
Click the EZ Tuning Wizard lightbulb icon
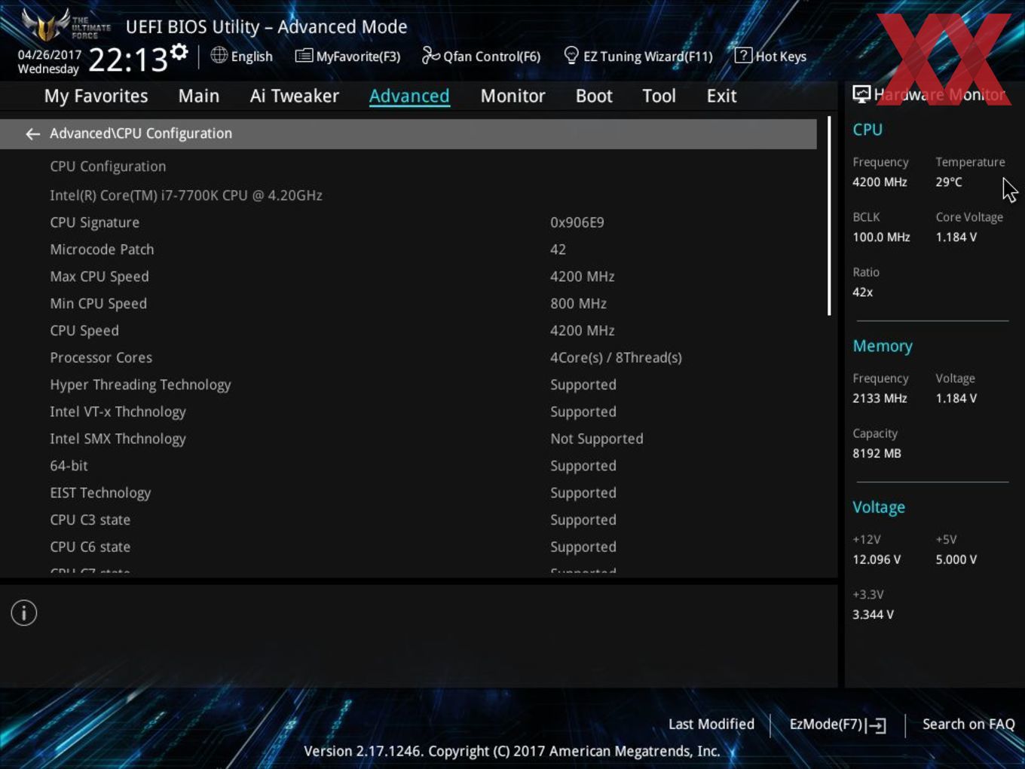pos(571,55)
